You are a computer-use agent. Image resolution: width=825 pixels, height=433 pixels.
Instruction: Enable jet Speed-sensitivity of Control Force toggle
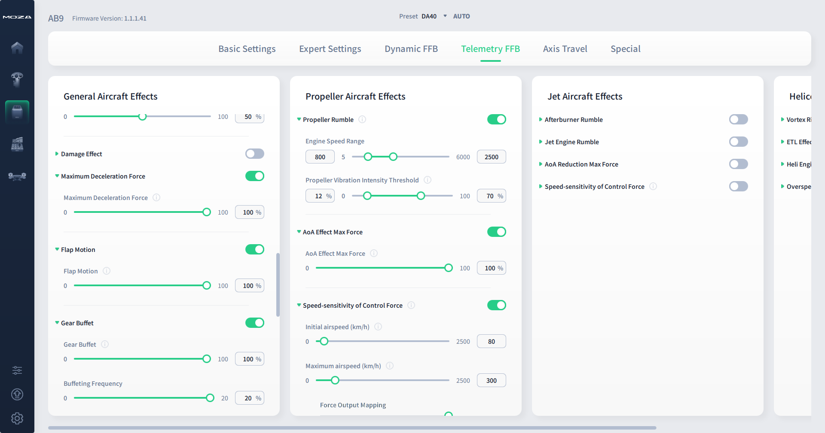tap(739, 186)
